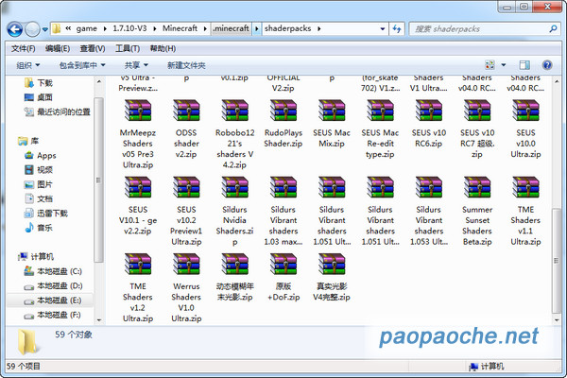The width and height of the screenshot is (567, 378).
Task: Select Summer Sunset Shaders Beta.zip icon
Action: [477, 187]
